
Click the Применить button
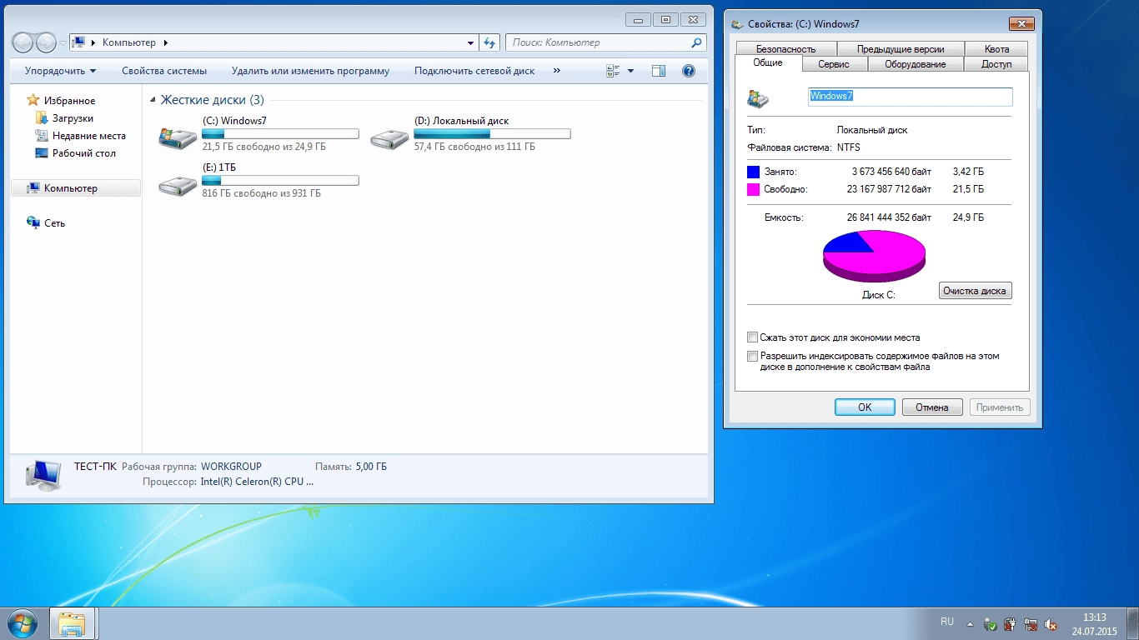[1000, 407]
